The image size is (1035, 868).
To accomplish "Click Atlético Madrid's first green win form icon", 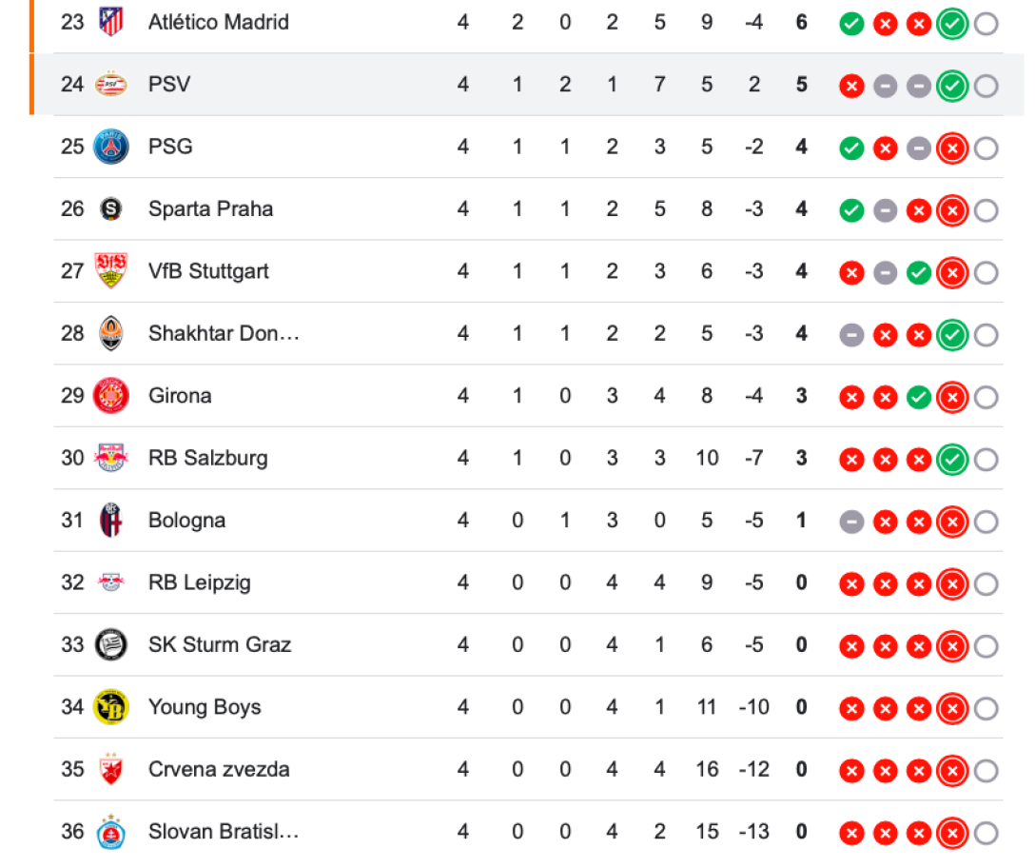I will point(851,25).
